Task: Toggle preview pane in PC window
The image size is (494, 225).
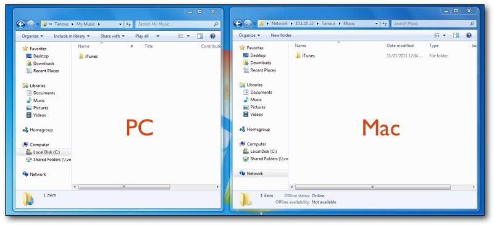Action: [x=200, y=36]
